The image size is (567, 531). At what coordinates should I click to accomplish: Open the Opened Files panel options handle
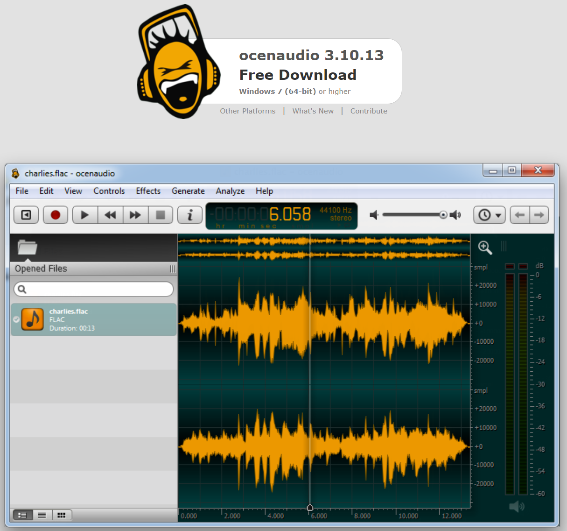(x=173, y=269)
